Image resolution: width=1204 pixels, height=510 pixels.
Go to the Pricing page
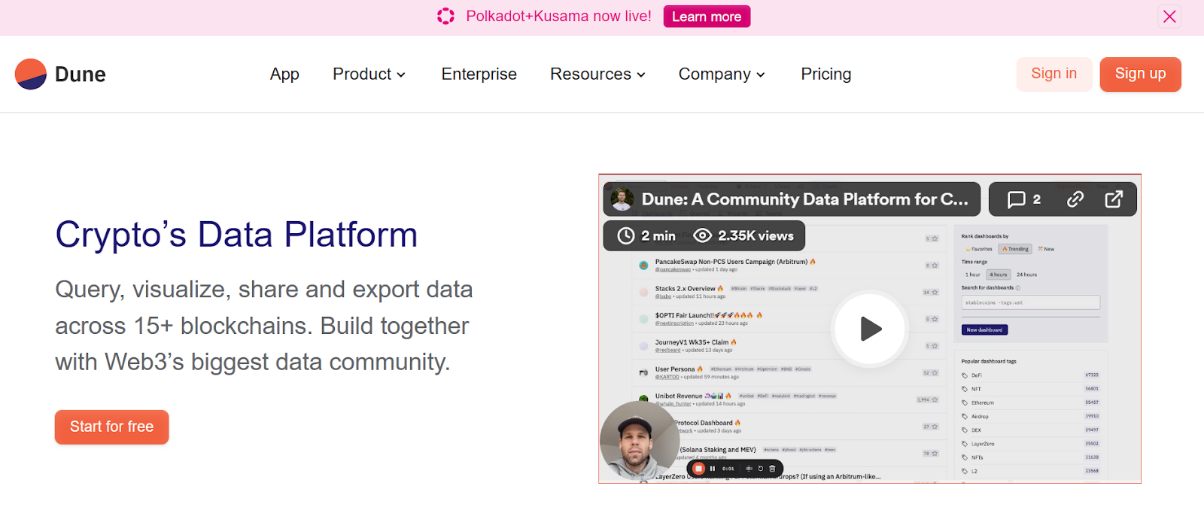(825, 74)
